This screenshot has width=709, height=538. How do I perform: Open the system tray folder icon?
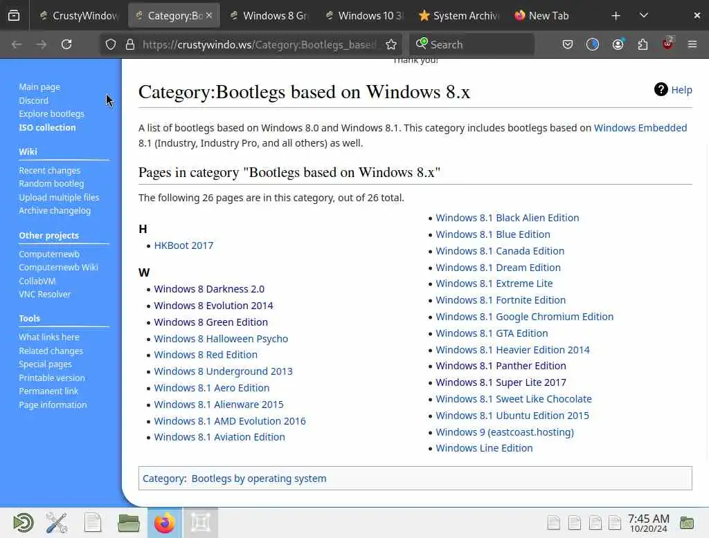tap(686, 523)
